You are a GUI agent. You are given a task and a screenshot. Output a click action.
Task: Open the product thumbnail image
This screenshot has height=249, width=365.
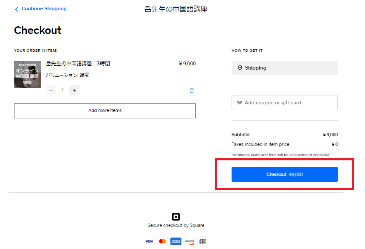coord(27,74)
